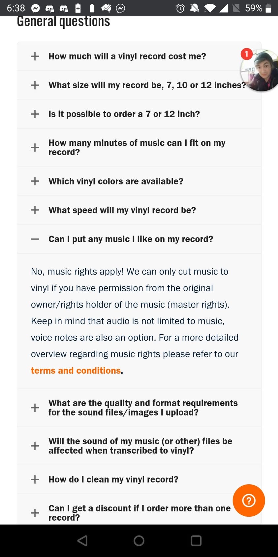The height and width of the screenshot is (557, 278).
Task: Open the terms and conditions link
Action: point(76,370)
